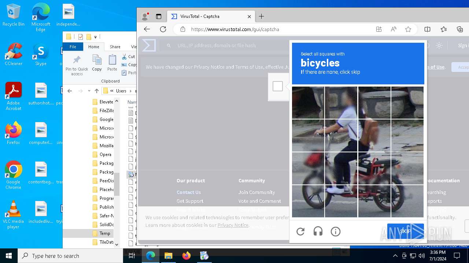Click Cut in Explorer ribbon
Image resolution: width=469 pixels, height=263 pixels.
point(128,57)
